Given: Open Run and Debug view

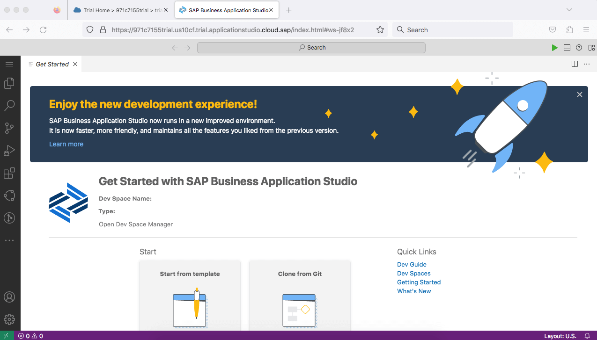Looking at the screenshot, I should tap(9, 150).
